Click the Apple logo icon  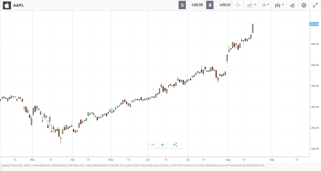[7, 5]
